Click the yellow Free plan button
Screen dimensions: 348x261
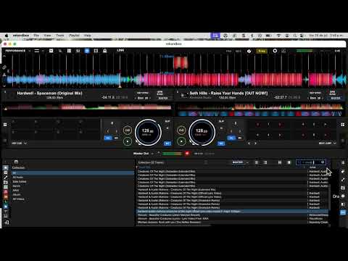point(262,51)
